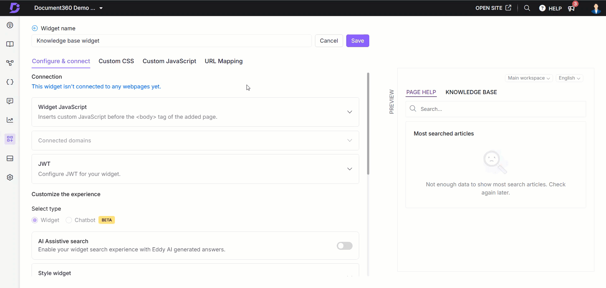Click the vertical PREVIEW label
This screenshot has height=288, width=606.
[392, 102]
